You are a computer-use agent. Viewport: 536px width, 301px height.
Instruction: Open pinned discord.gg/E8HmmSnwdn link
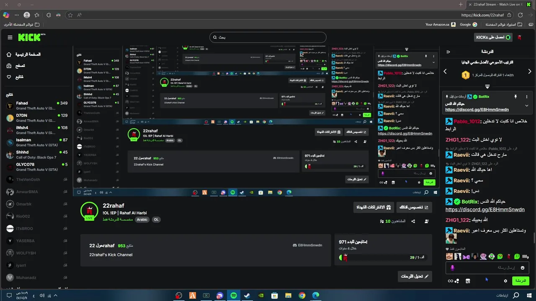point(477,110)
